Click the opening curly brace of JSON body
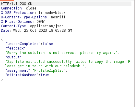 2,39
